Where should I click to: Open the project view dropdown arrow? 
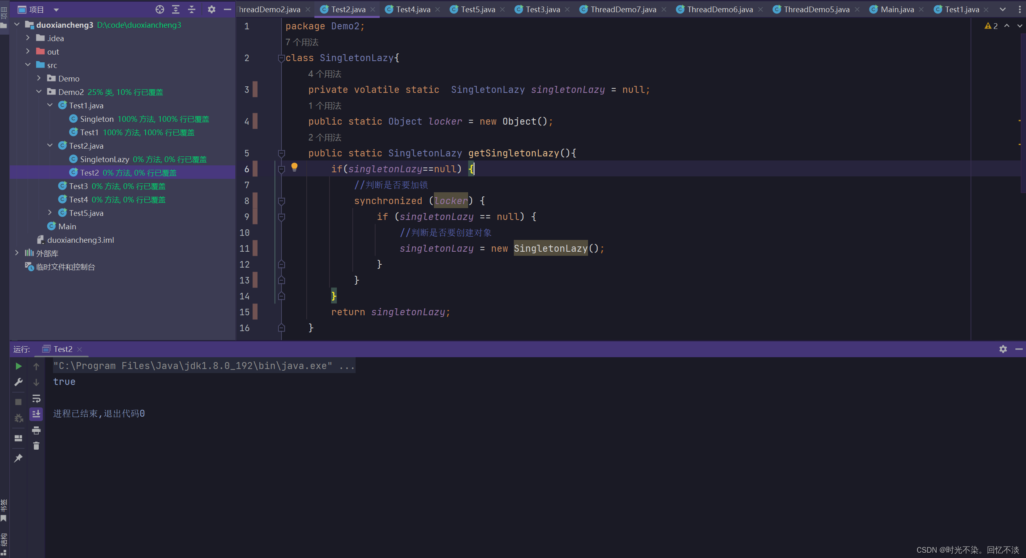tap(56, 9)
